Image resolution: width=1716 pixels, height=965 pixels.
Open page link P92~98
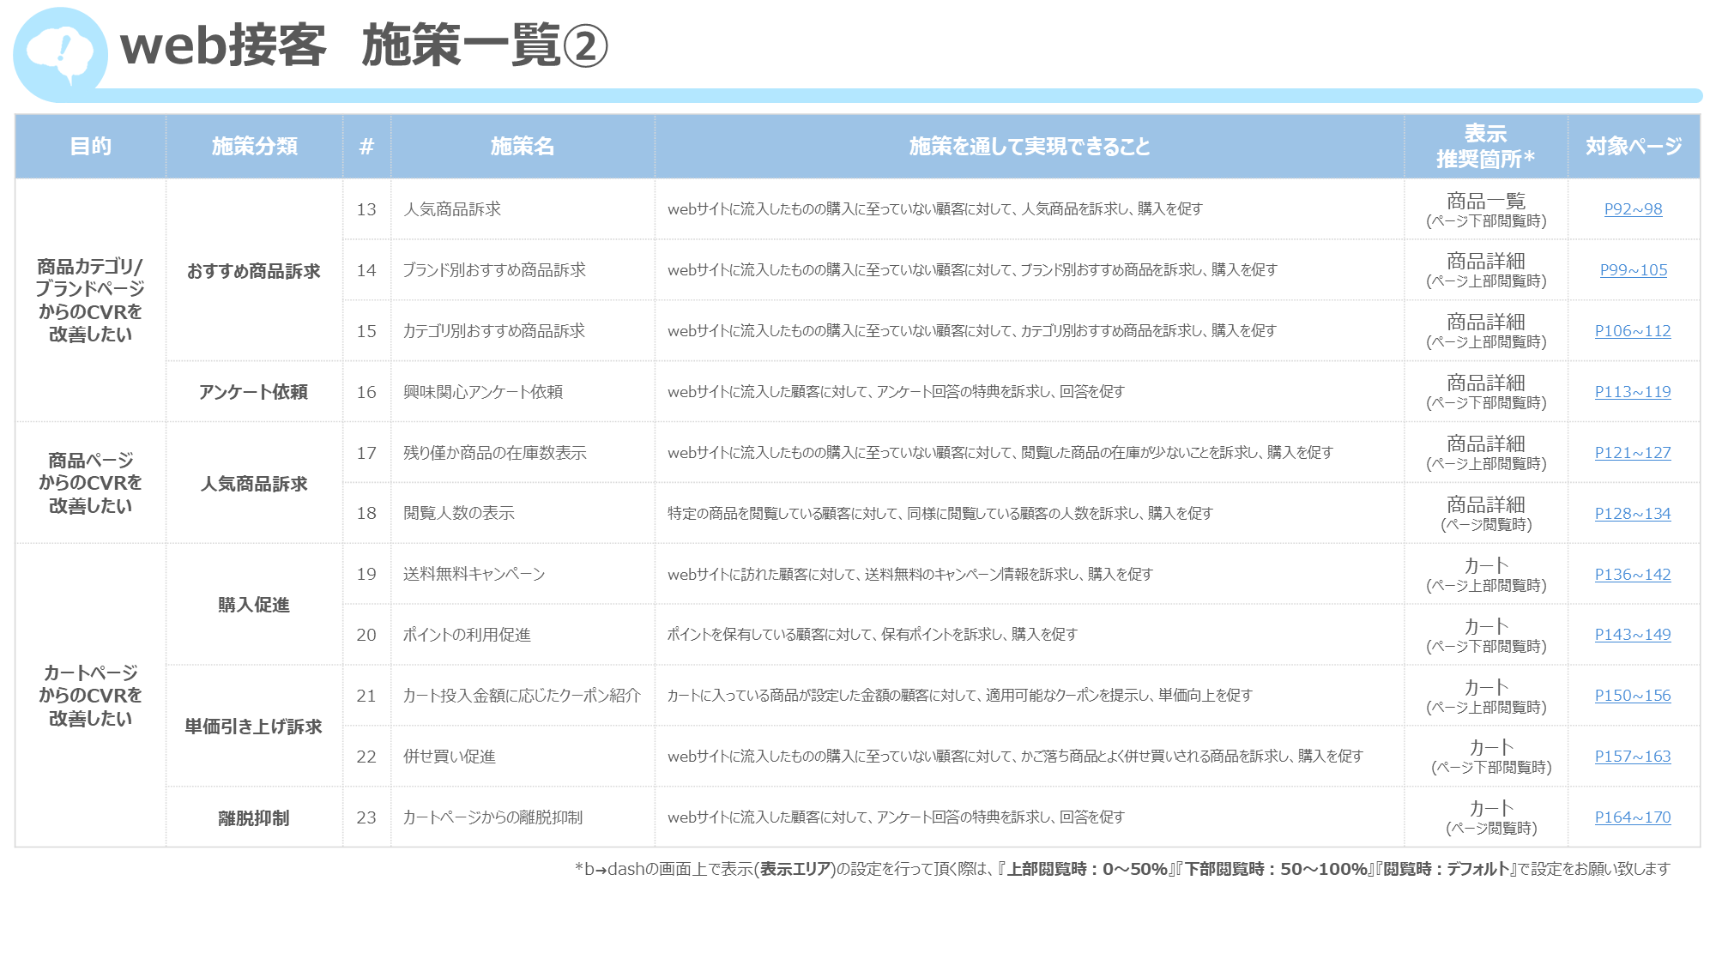[x=1633, y=209]
